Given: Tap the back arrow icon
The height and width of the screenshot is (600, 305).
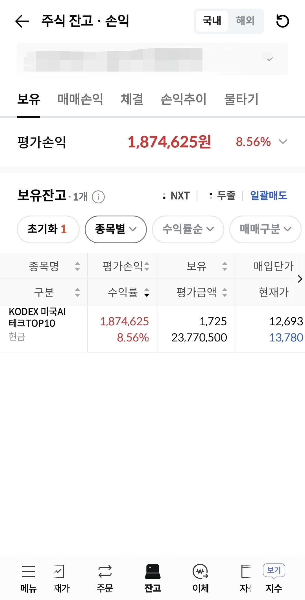Looking at the screenshot, I should pyautogui.click(x=22, y=21).
